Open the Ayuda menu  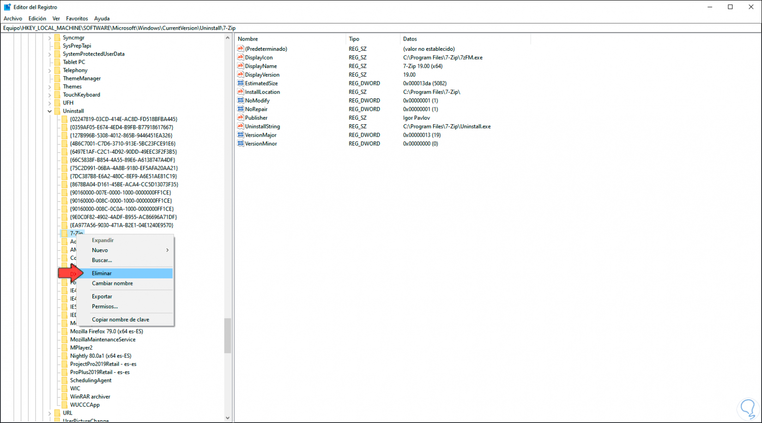[x=102, y=18]
